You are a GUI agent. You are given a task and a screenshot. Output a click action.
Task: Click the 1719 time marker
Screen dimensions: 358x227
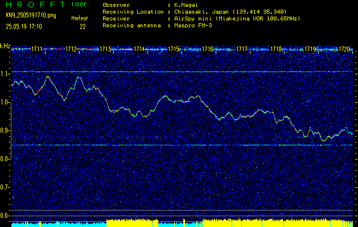pos(310,49)
